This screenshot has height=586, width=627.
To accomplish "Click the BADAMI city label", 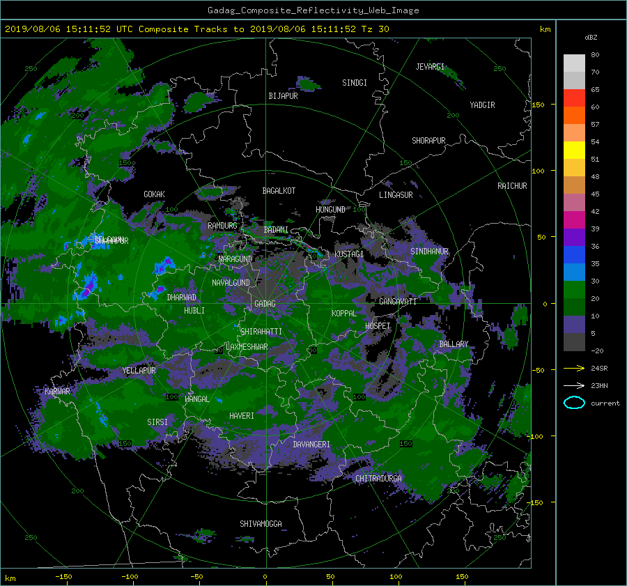I will pos(276,230).
